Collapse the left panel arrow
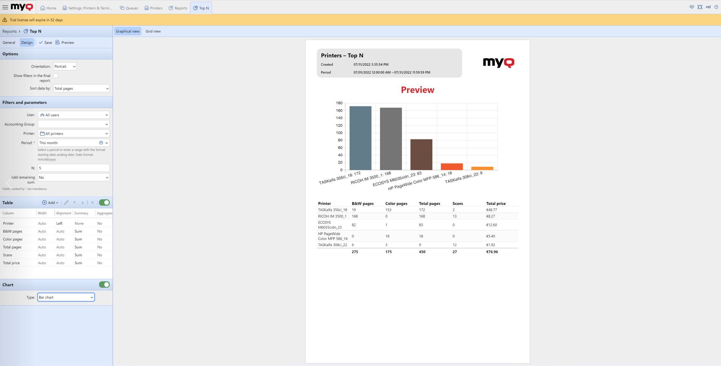This screenshot has width=721, height=366. (x=8, y=183)
